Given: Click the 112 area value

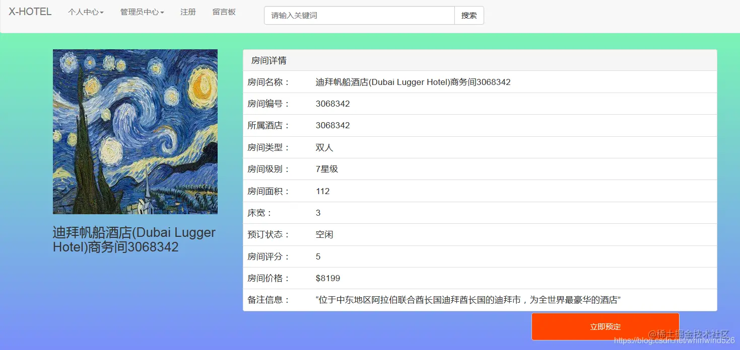Looking at the screenshot, I should coord(323,191).
